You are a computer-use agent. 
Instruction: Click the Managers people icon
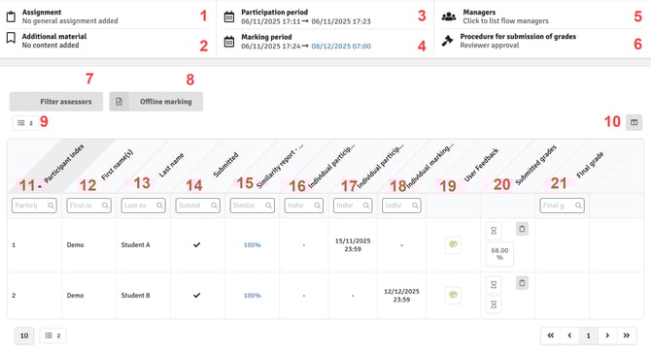[x=449, y=16]
